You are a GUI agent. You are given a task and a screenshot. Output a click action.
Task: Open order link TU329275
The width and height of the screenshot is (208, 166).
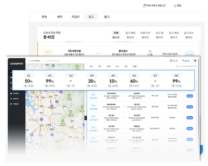click(93, 120)
